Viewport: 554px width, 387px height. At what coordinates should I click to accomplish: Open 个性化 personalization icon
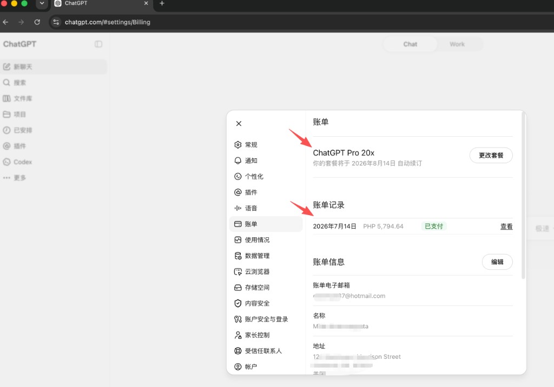click(238, 177)
